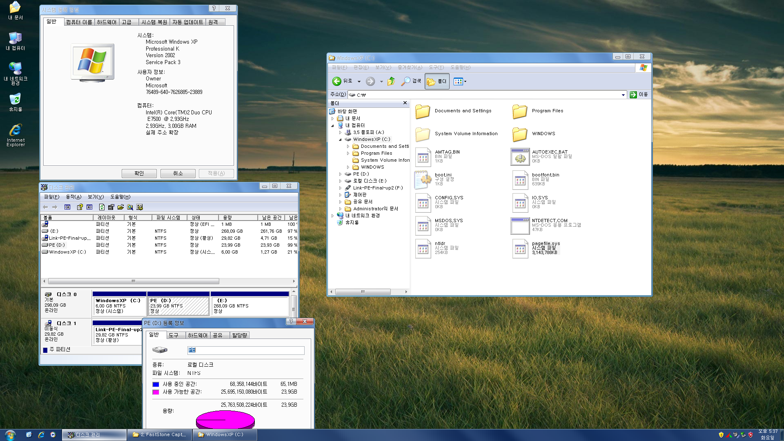Click magenta free-space color swatch
Screen dimensions: 784x441
(156, 392)
